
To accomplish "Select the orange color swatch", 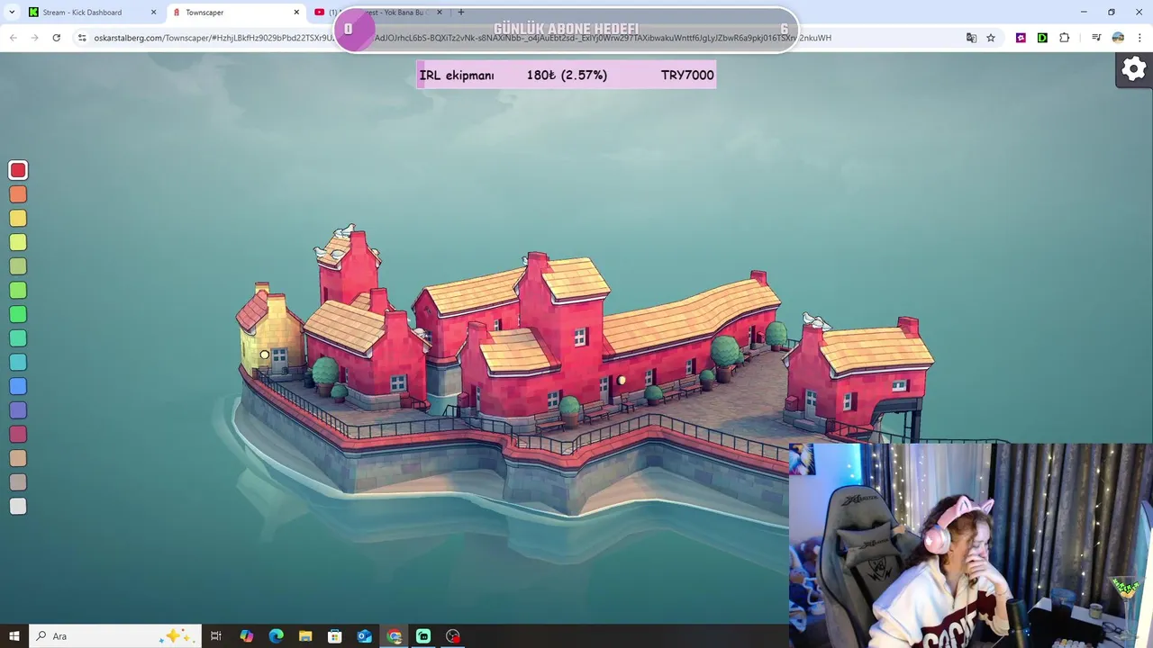I will (x=18, y=194).
